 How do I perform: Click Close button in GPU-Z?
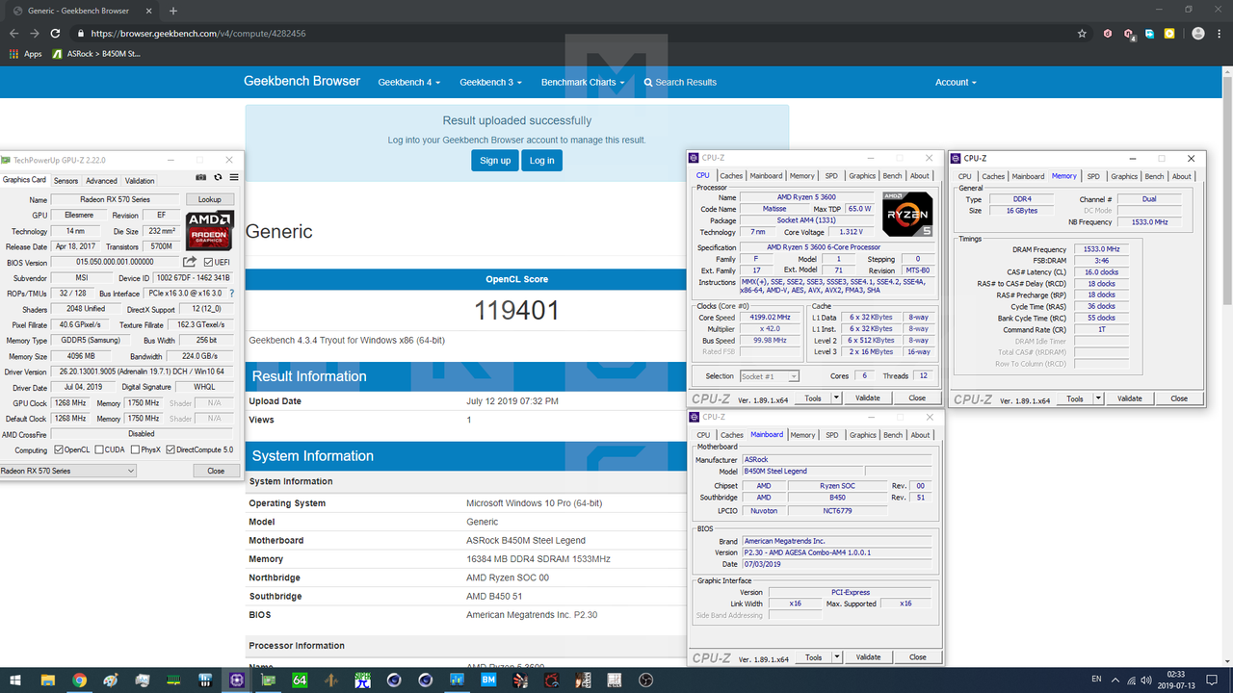click(x=216, y=471)
